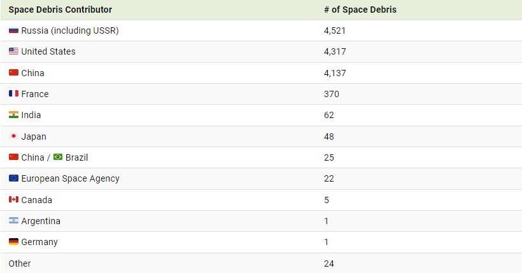Click the 'Other' row label
The height and width of the screenshot is (273, 522).
20,263
